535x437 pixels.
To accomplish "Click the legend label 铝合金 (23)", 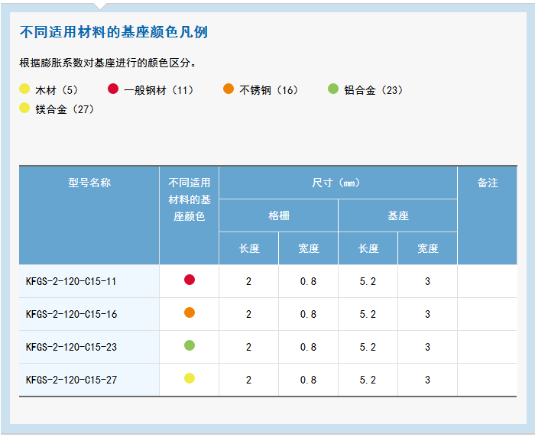I will (x=374, y=90).
